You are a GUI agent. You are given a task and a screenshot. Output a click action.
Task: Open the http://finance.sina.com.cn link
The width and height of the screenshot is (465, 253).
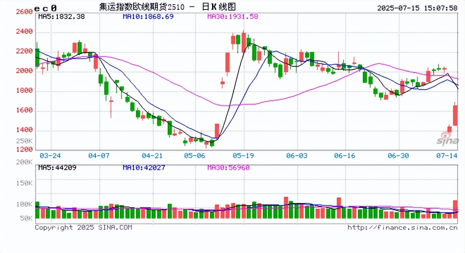pyautogui.click(x=403, y=227)
